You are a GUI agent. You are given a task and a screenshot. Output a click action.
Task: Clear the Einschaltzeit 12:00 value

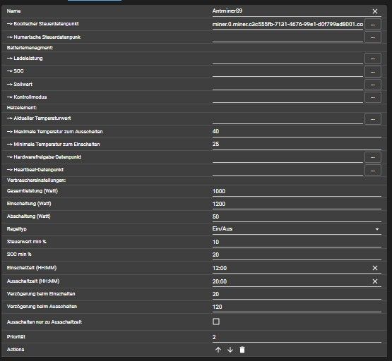pos(375,268)
